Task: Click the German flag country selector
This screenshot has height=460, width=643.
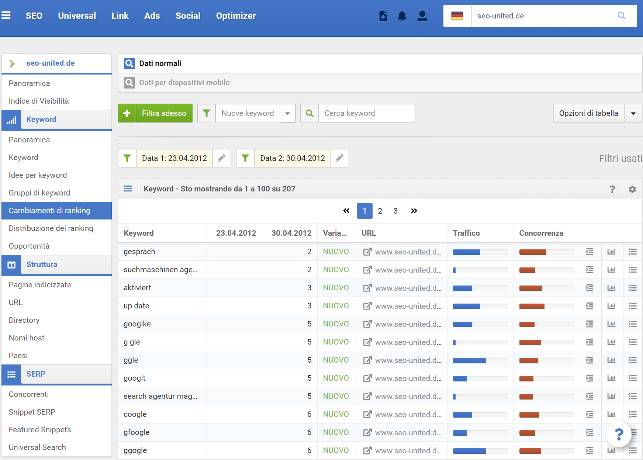Action: [457, 16]
